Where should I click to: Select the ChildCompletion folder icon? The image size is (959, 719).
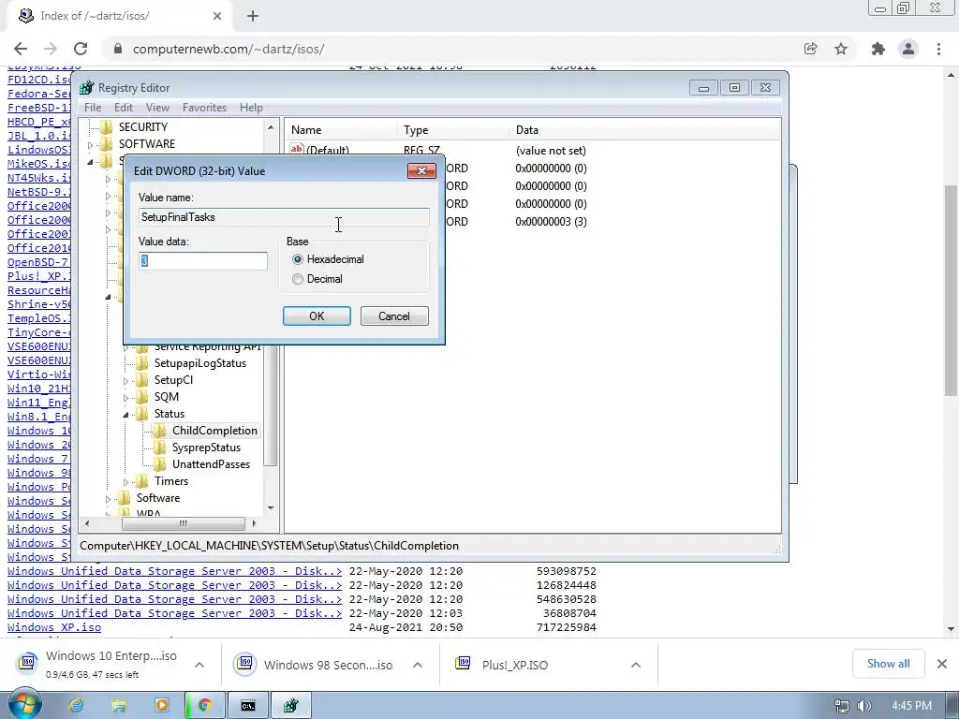click(159, 431)
